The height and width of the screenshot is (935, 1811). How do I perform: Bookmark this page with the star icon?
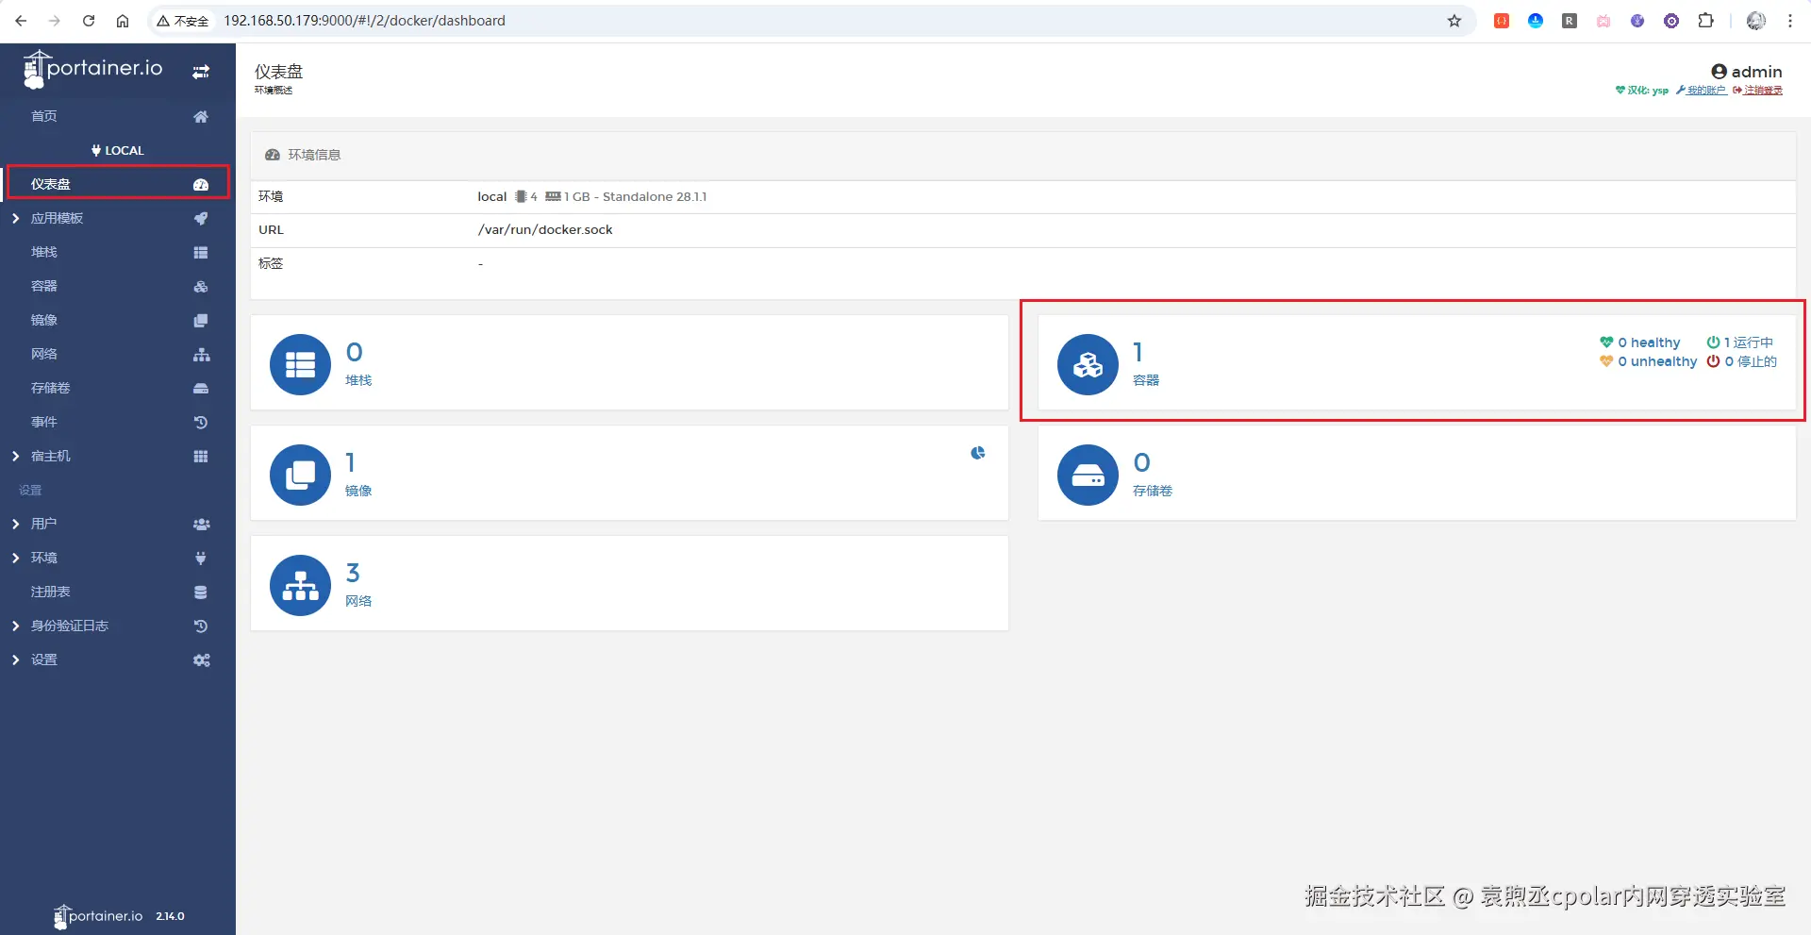(1454, 21)
